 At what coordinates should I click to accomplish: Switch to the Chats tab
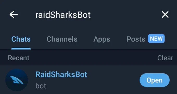[21, 39]
